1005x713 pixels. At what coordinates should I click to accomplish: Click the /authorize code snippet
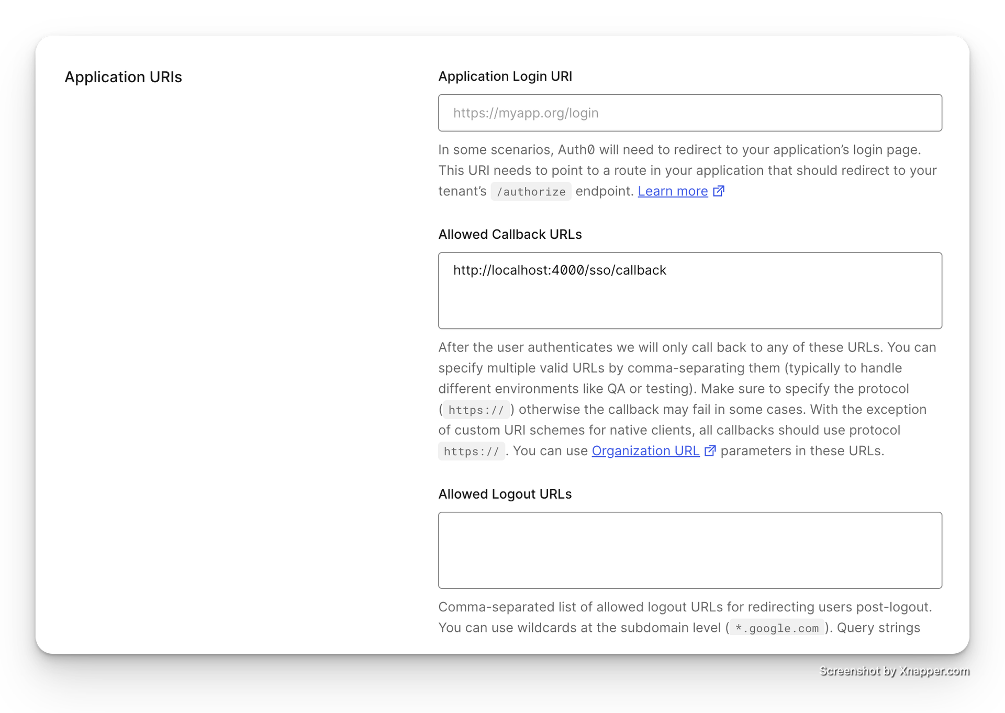pos(531,192)
